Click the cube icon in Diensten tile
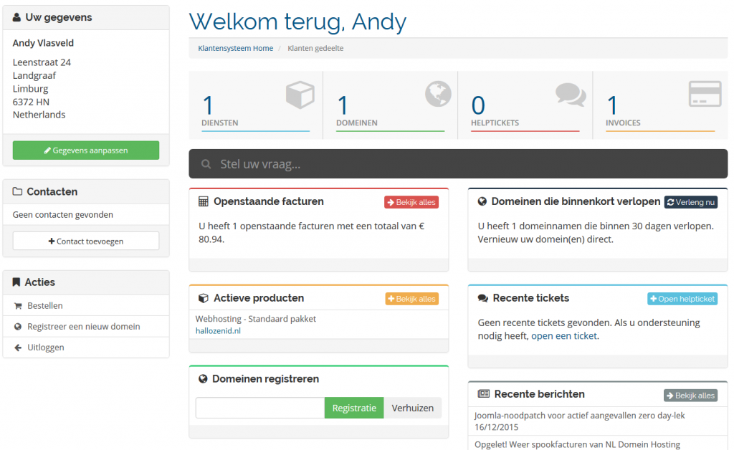Image resolution: width=734 pixels, height=450 pixels. click(x=300, y=95)
